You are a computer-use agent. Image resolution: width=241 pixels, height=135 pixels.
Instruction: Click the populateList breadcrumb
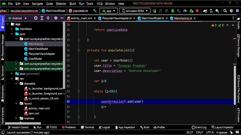[x=79, y=11]
